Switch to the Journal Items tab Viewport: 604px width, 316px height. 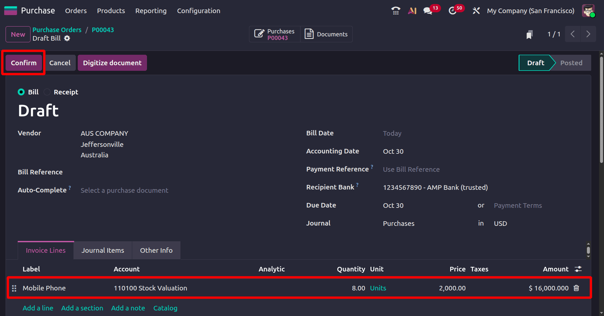(x=102, y=250)
